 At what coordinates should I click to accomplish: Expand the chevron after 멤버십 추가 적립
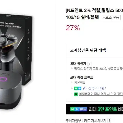106,88
